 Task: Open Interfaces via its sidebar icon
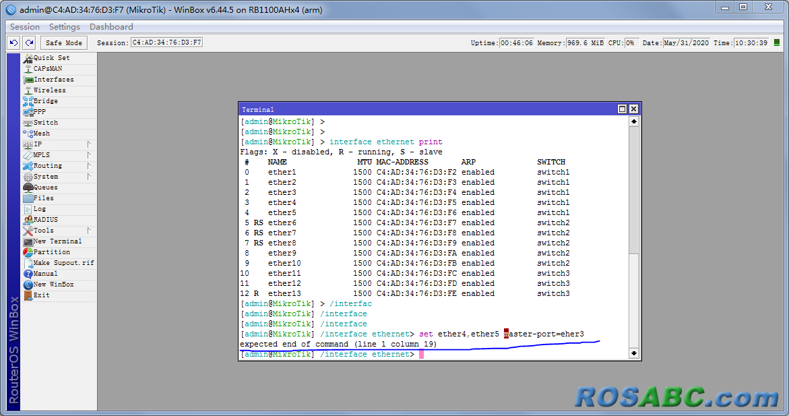click(28, 80)
